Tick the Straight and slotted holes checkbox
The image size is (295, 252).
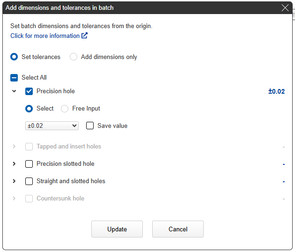pos(29,181)
